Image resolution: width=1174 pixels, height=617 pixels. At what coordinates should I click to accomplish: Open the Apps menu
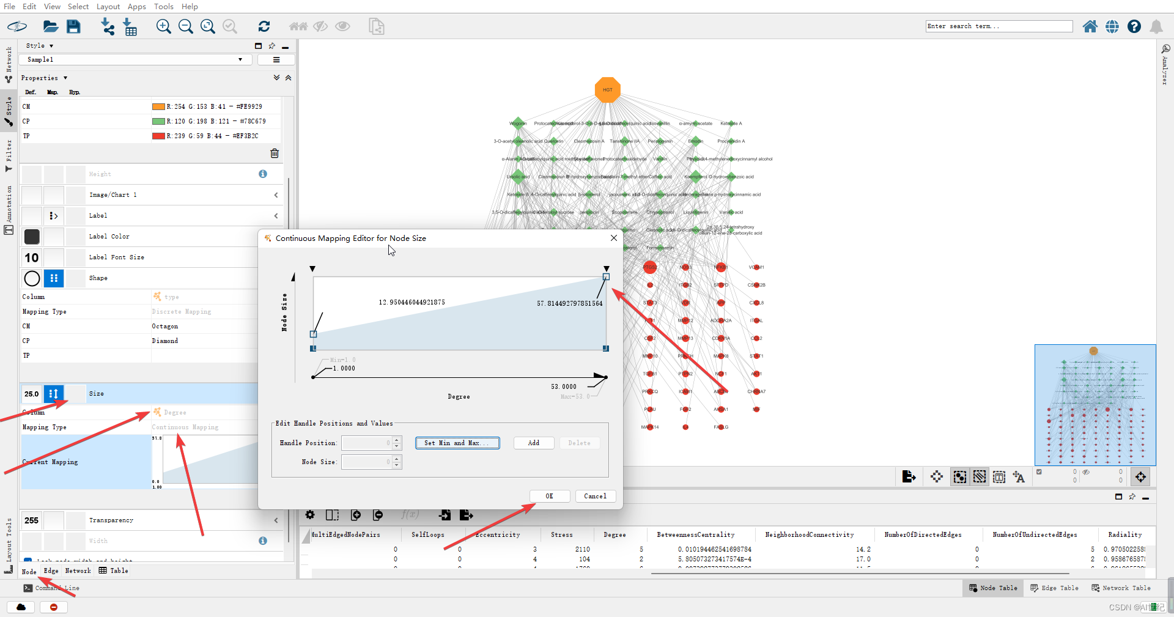click(x=136, y=6)
